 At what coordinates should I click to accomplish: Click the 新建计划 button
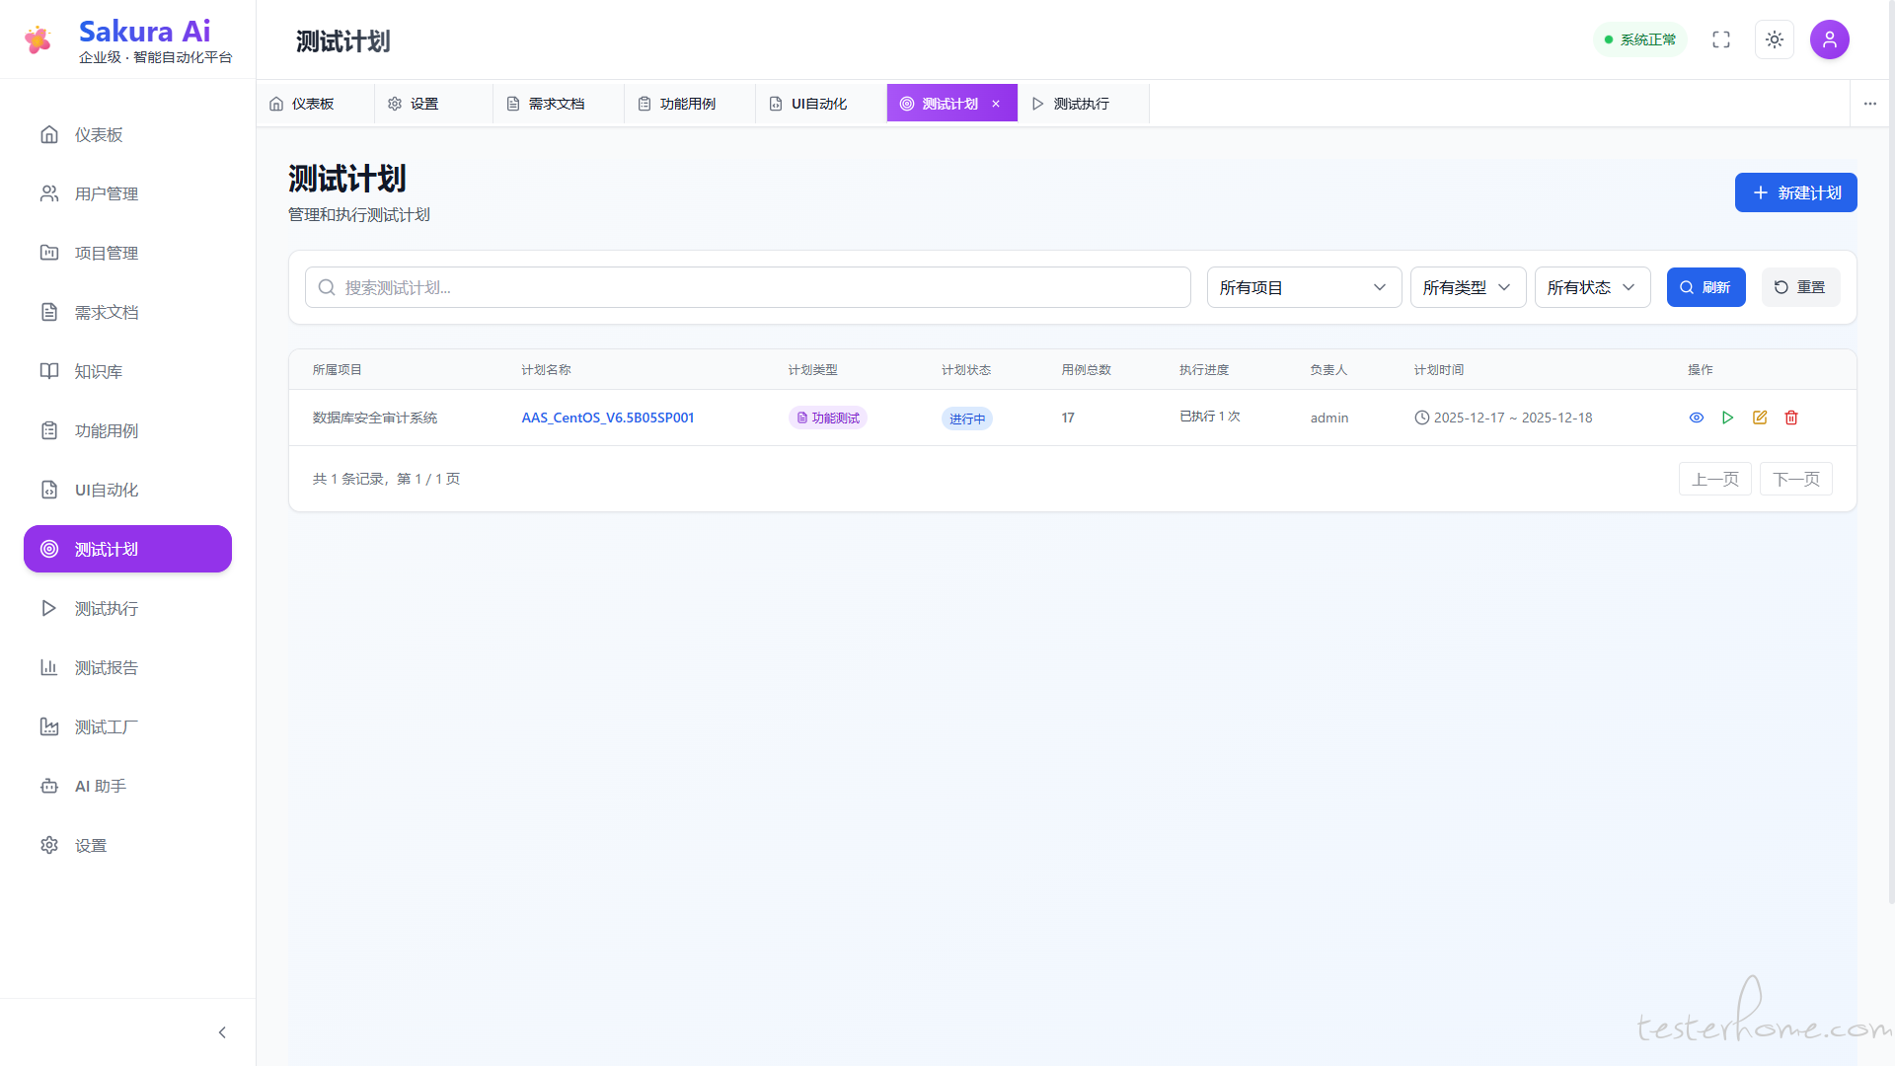pyautogui.click(x=1795, y=192)
